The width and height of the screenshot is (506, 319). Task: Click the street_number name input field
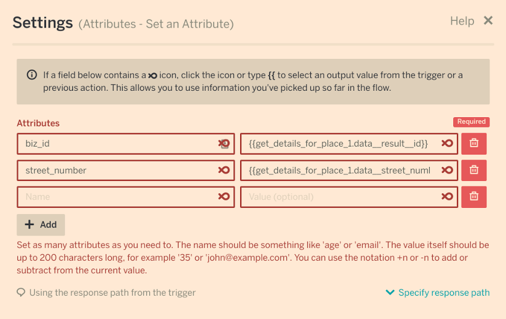[x=117, y=170]
